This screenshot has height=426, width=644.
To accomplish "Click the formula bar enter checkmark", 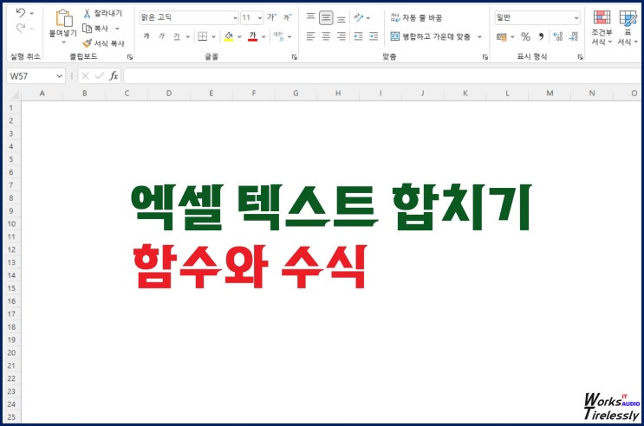I will [99, 76].
